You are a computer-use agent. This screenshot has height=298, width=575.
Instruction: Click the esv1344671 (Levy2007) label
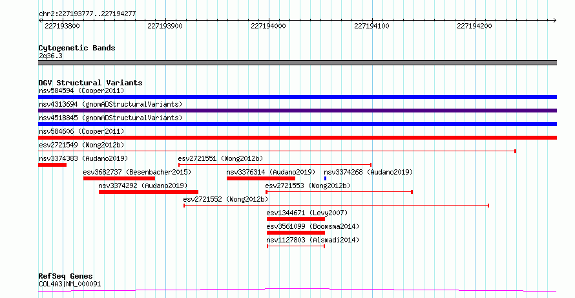coord(307,213)
